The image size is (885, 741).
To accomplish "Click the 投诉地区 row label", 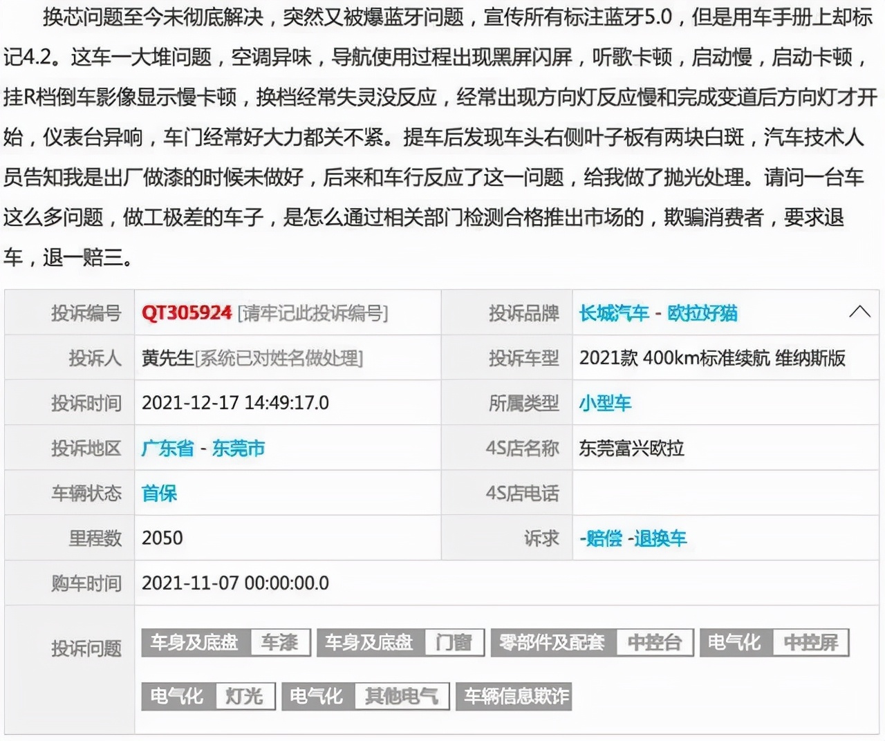I will [86, 448].
